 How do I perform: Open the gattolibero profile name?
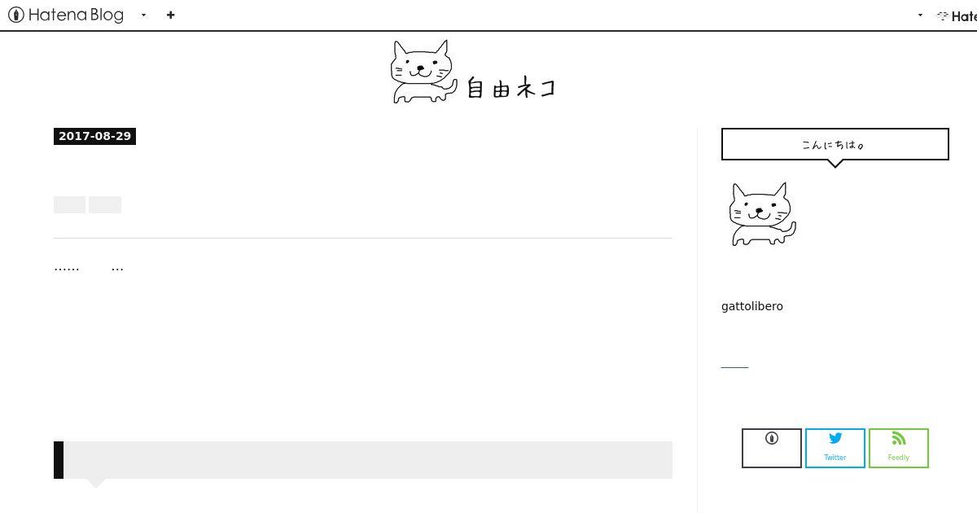(752, 306)
